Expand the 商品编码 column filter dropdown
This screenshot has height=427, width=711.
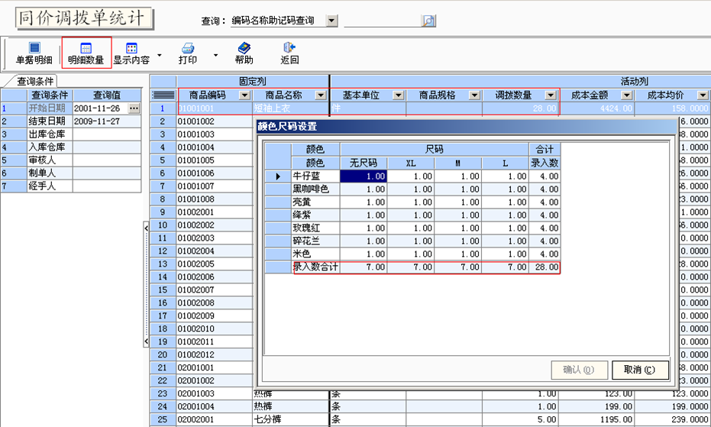244,95
